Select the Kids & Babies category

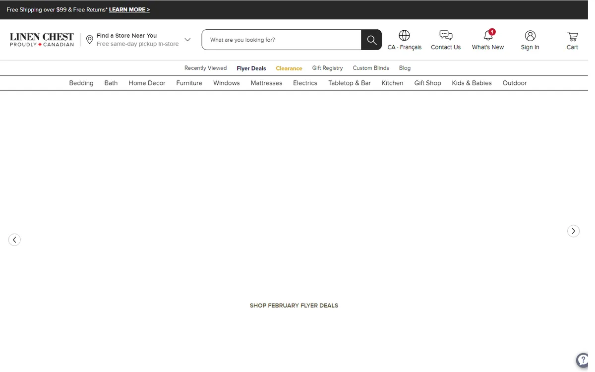472,83
